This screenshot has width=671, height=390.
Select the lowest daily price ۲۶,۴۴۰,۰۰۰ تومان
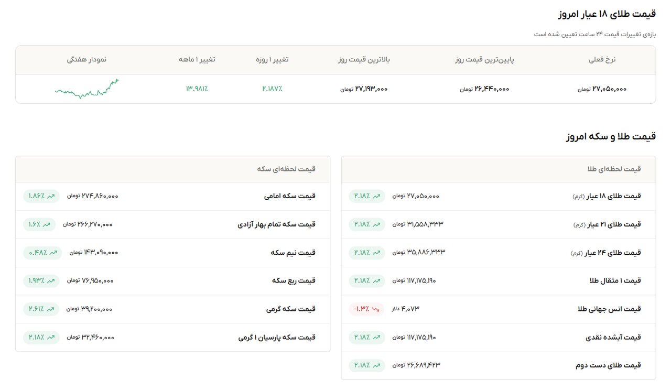tap(485, 89)
